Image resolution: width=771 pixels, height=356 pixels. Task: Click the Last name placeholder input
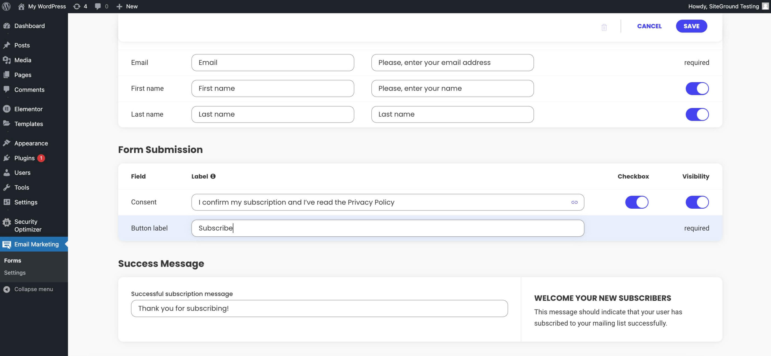pyautogui.click(x=452, y=114)
